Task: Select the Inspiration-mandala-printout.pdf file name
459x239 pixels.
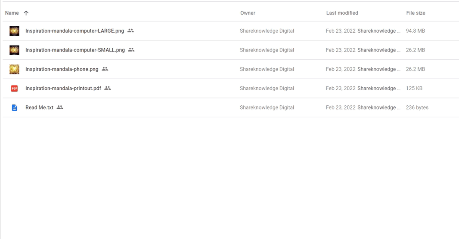Action: [x=63, y=88]
